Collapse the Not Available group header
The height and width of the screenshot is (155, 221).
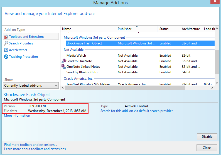(73, 50)
